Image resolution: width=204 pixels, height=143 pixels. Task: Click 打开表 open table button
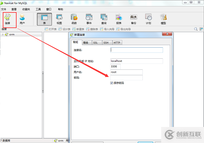tap(51, 29)
